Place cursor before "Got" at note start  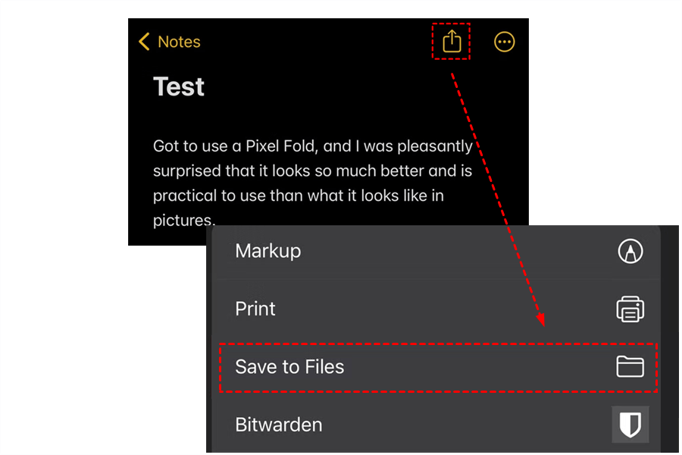(x=154, y=146)
